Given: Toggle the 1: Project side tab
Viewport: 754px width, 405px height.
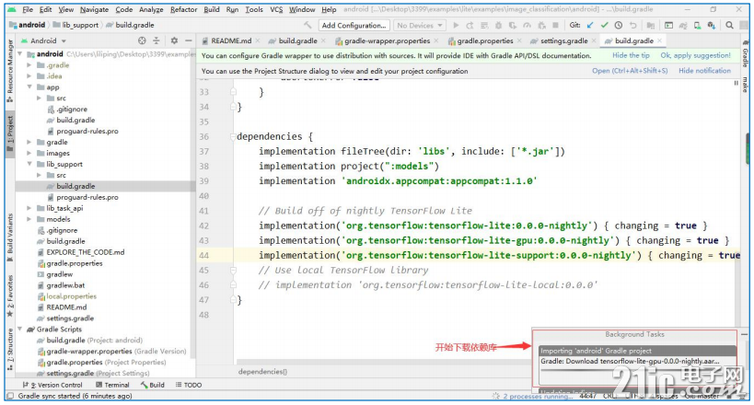Looking at the screenshot, I should pyautogui.click(x=10, y=133).
